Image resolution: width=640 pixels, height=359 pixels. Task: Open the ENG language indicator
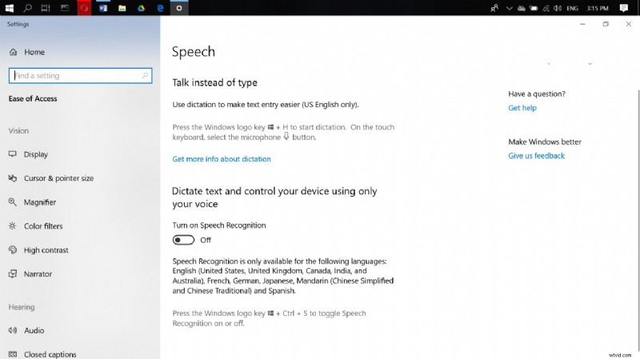572,8
